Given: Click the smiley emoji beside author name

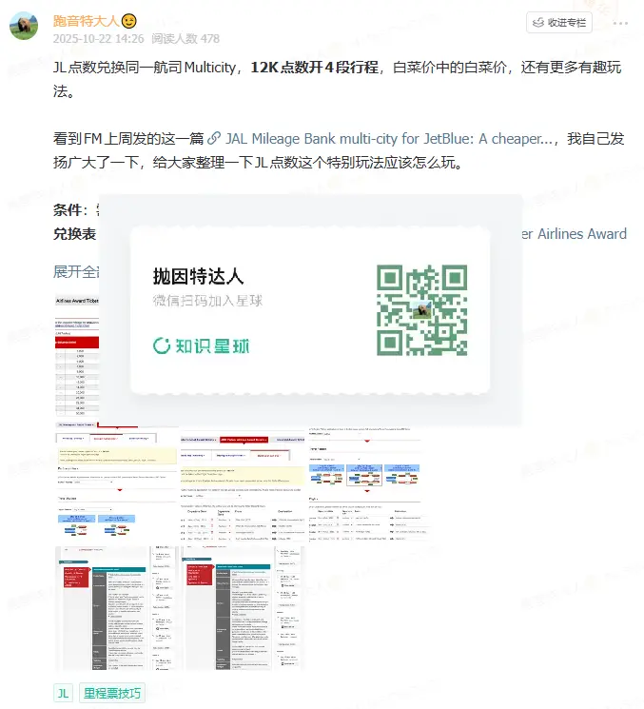Looking at the screenshot, I should pos(128,20).
